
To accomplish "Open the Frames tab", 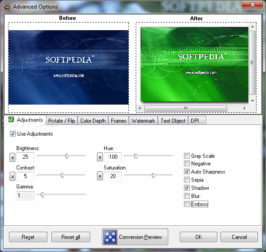I will tap(119, 120).
